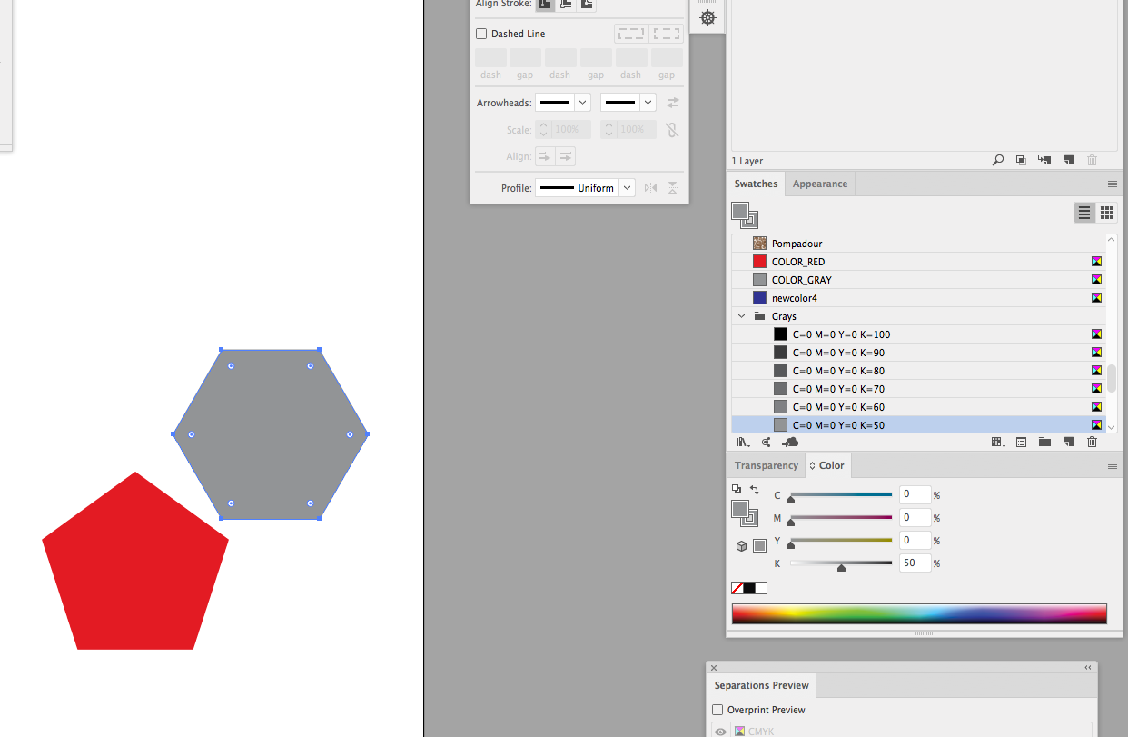Click the Swap Fill and Stroke arrow icon
This screenshot has height=737, width=1128.
coord(754,490)
